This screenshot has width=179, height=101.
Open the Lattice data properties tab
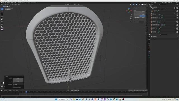149,58
